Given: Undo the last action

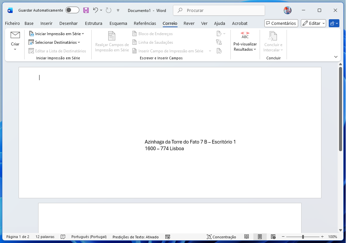Looking at the screenshot, I should pyautogui.click(x=95, y=10).
